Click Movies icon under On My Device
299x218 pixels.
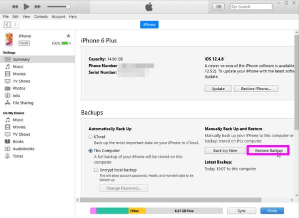[x=7, y=127]
